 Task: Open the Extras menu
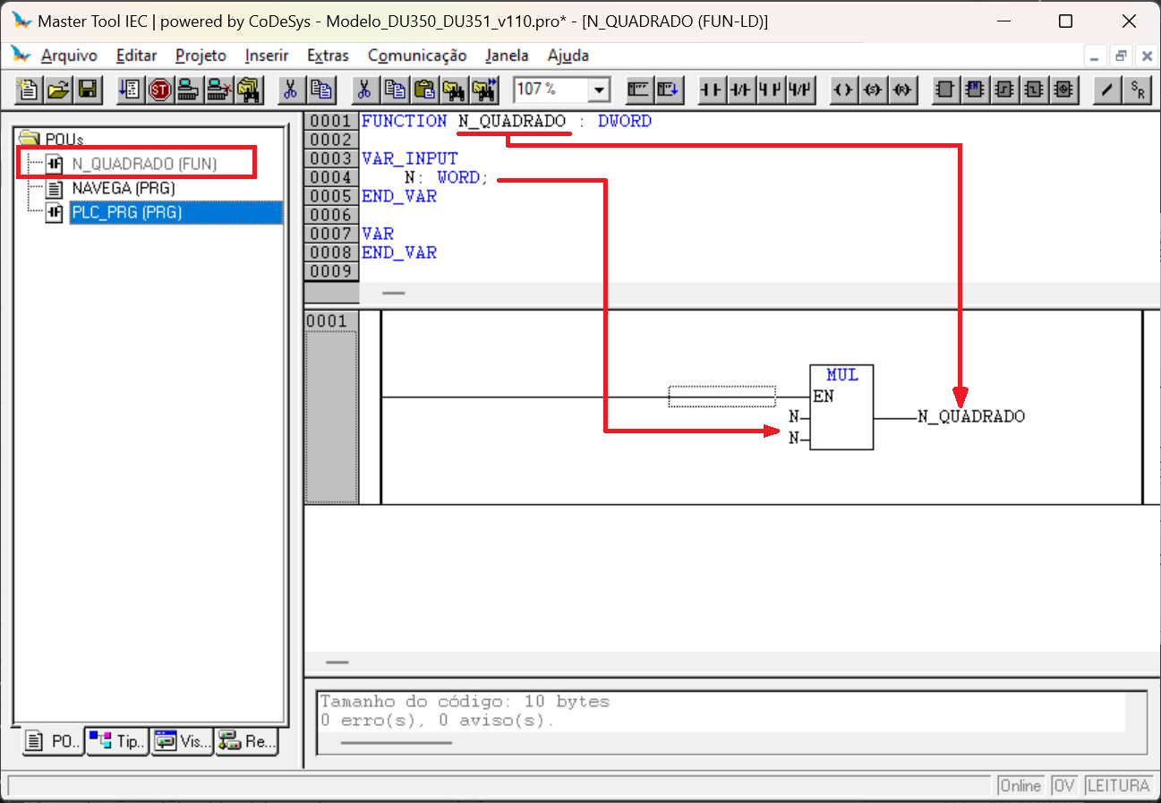pyautogui.click(x=328, y=56)
